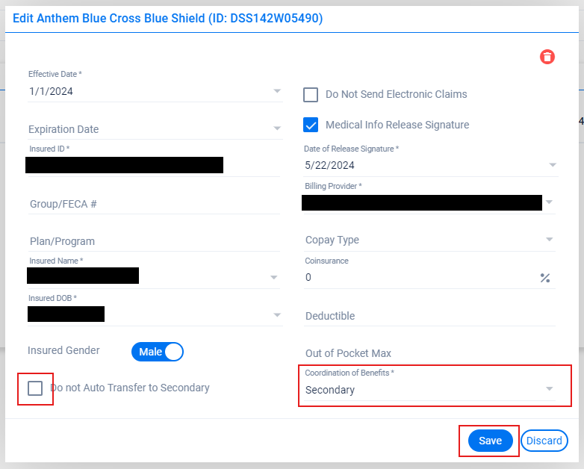Expand the Insured Name dropdown arrow
This screenshot has width=584, height=469.
[x=274, y=278]
